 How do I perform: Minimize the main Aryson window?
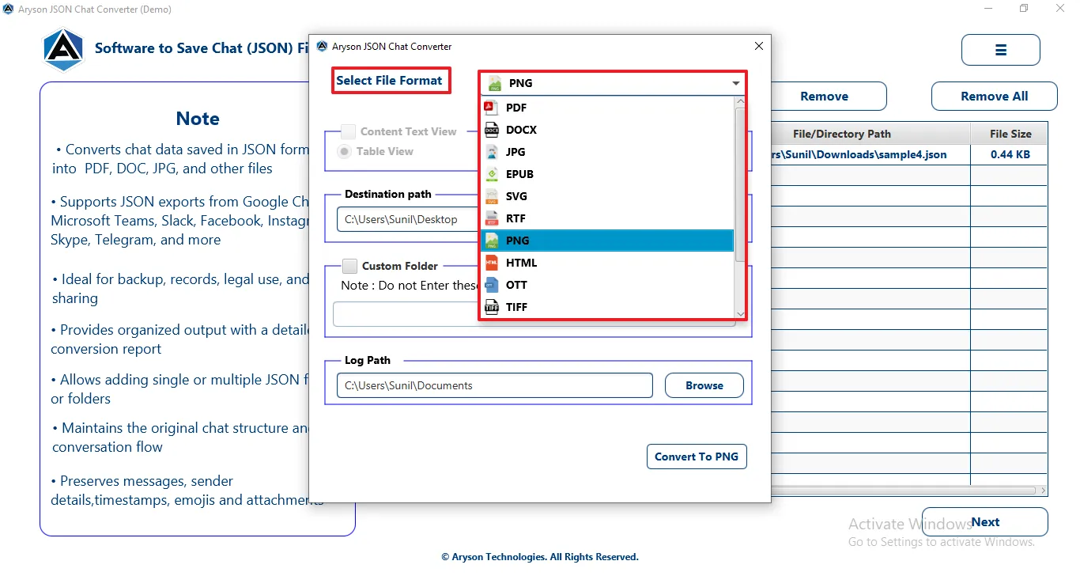click(x=987, y=9)
